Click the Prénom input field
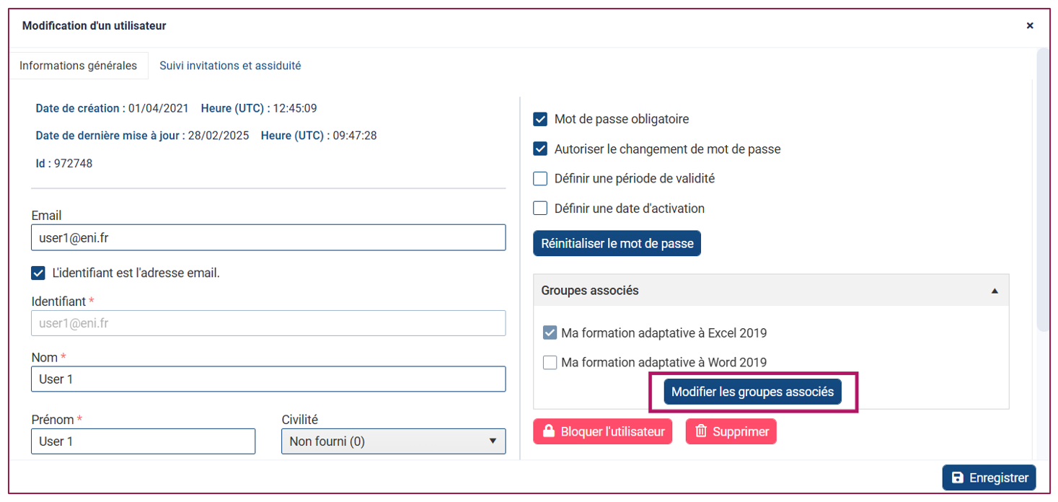Image resolution: width=1058 pixels, height=502 pixels. [143, 441]
